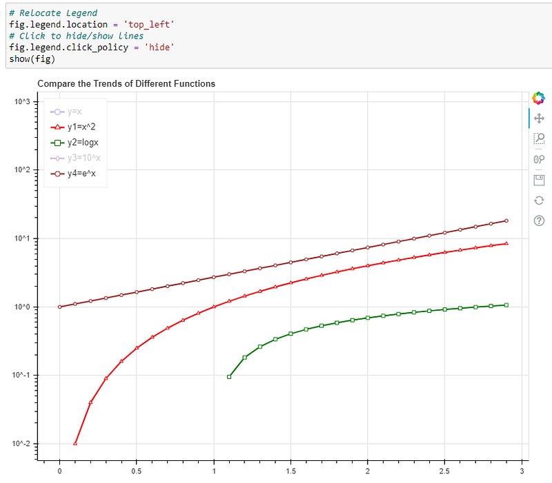Screen dimensions: 552x483
Task: Click the 10^0 y-axis label
Action: [x=22, y=307]
